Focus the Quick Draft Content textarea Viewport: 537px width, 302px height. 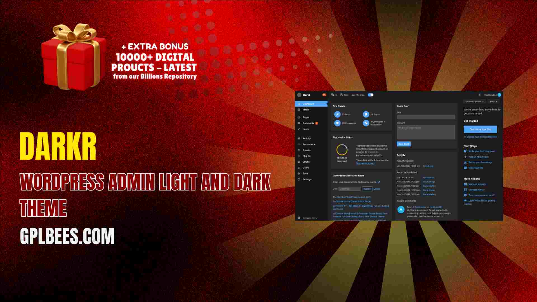(426, 132)
